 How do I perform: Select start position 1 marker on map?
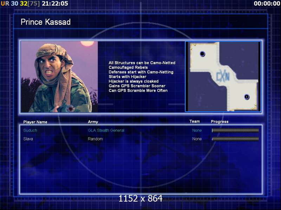coord(247,97)
